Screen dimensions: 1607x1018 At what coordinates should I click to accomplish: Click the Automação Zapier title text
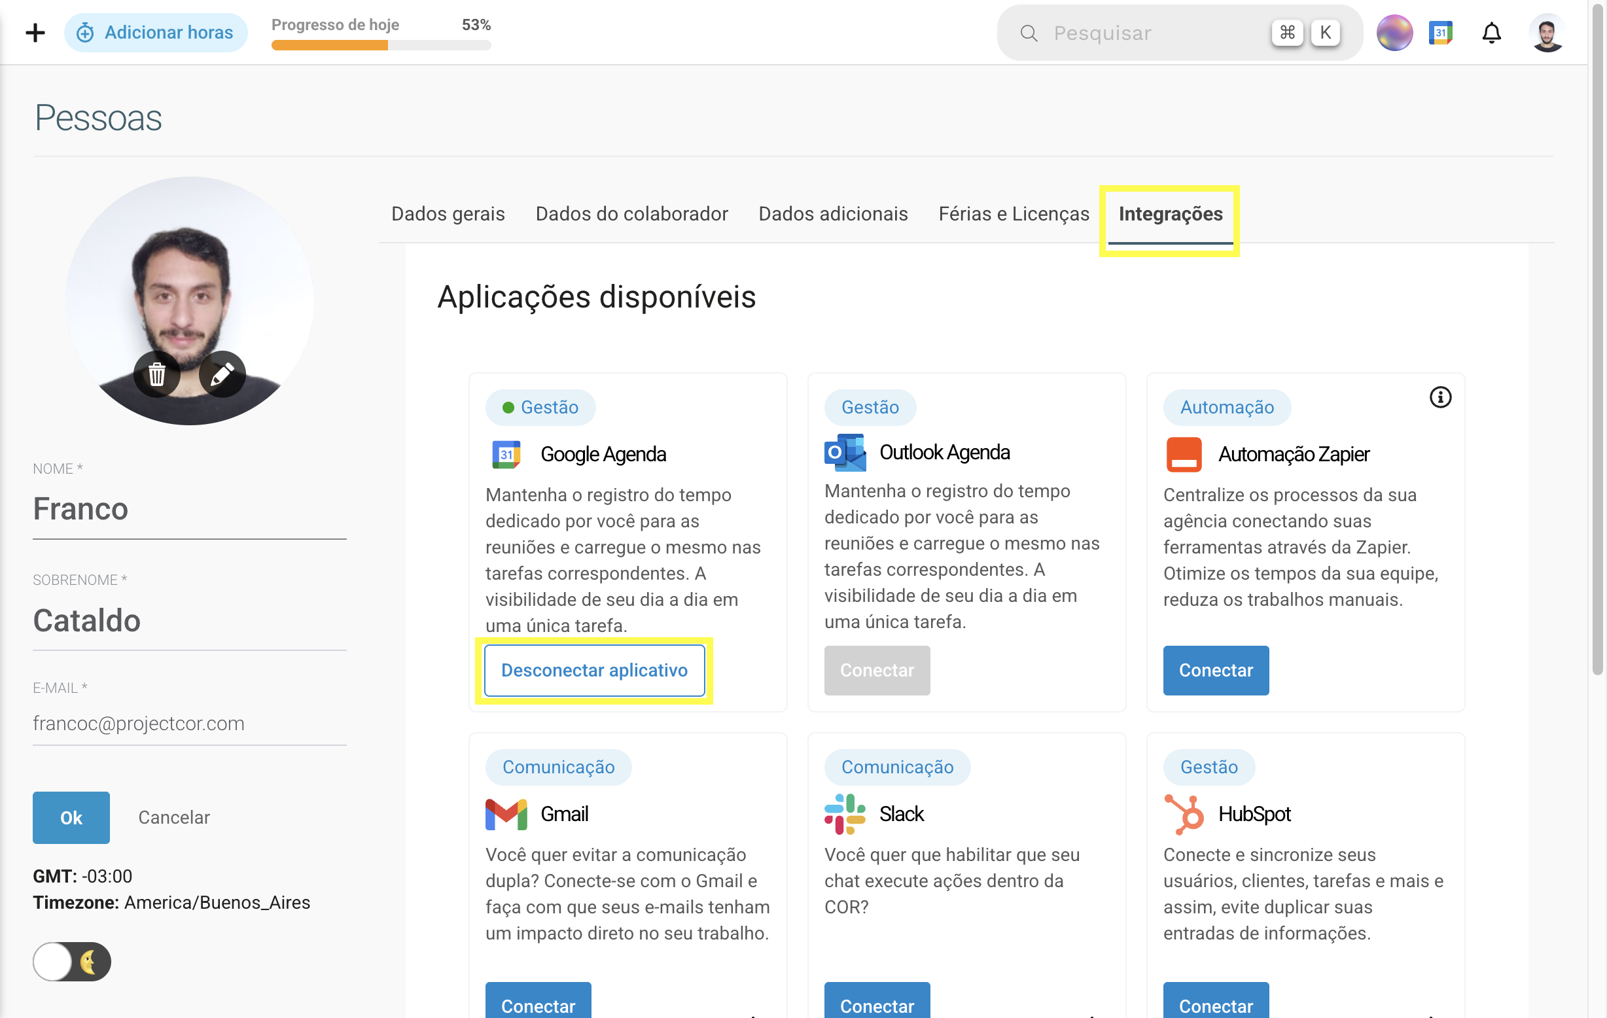coord(1294,454)
